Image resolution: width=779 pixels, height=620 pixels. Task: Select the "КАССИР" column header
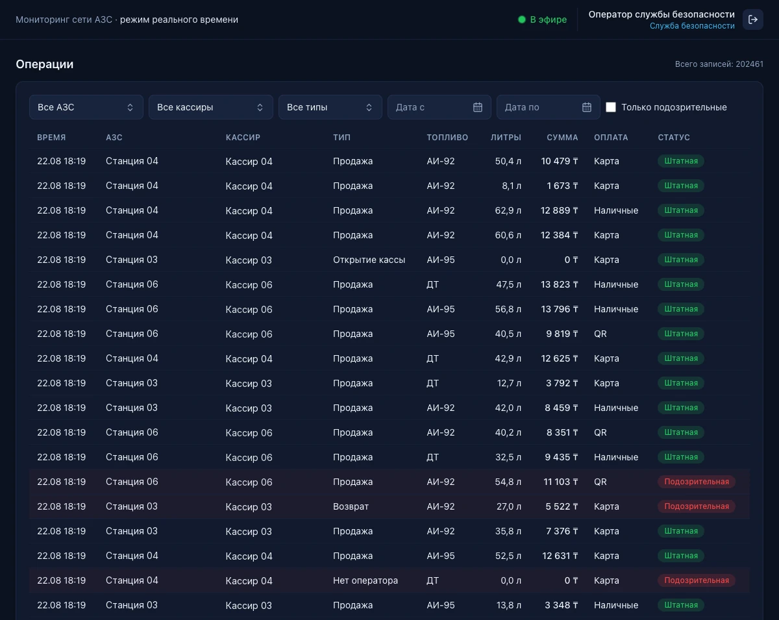click(x=243, y=138)
